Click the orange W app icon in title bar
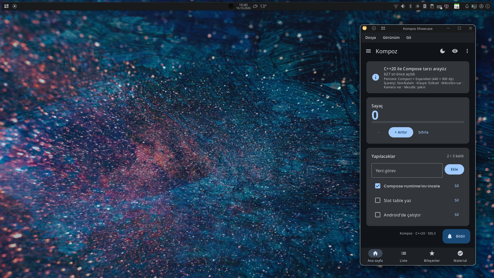 pyautogui.click(x=365, y=28)
